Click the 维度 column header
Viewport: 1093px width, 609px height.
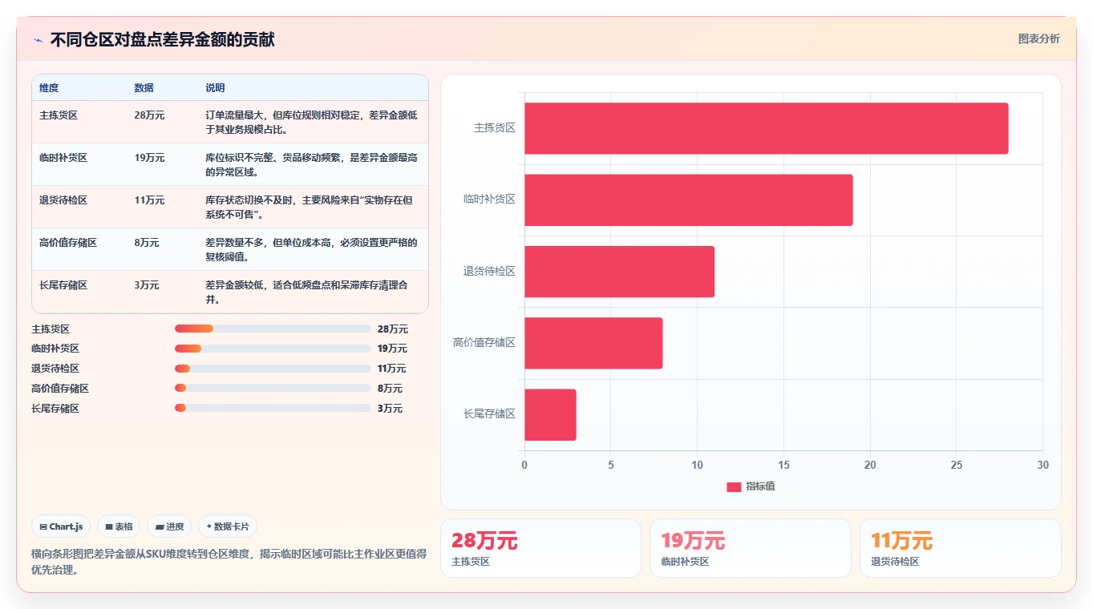(x=49, y=87)
